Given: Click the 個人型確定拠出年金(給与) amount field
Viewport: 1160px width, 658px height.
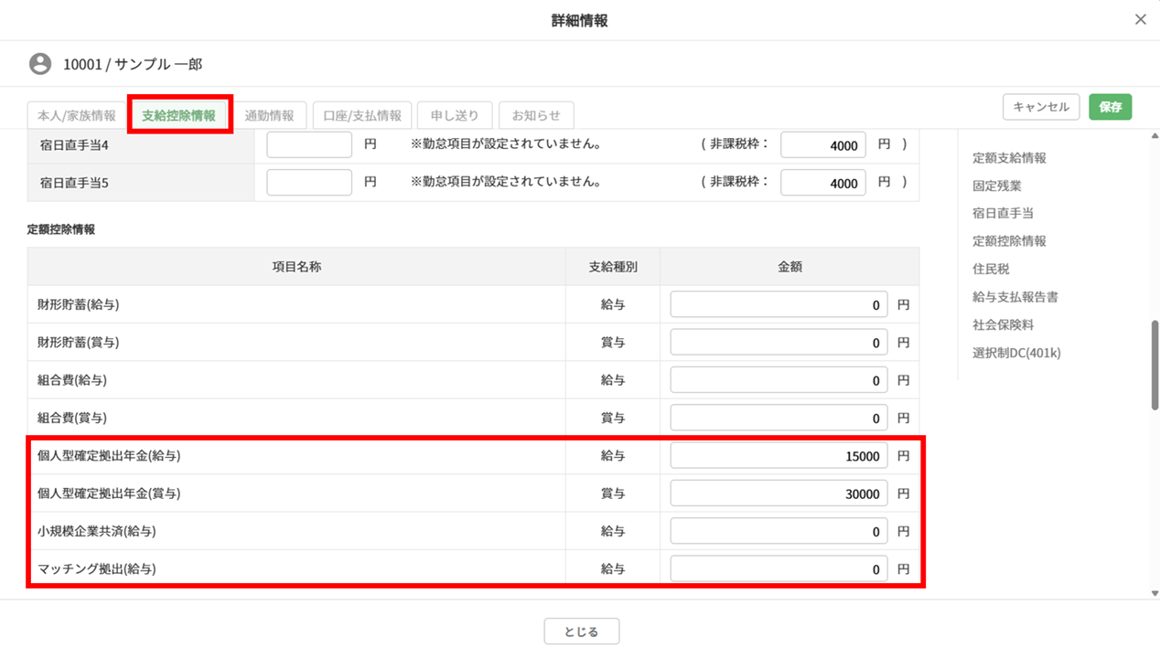Looking at the screenshot, I should coord(778,456).
